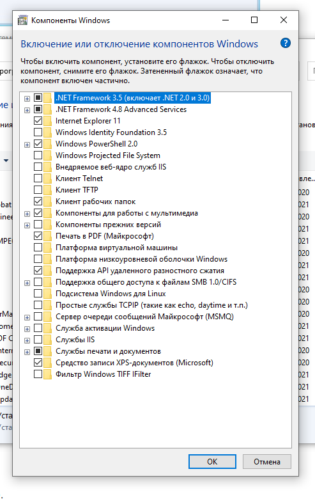
Task: Select Средство записи XPS-документов label
Action: click(x=134, y=363)
